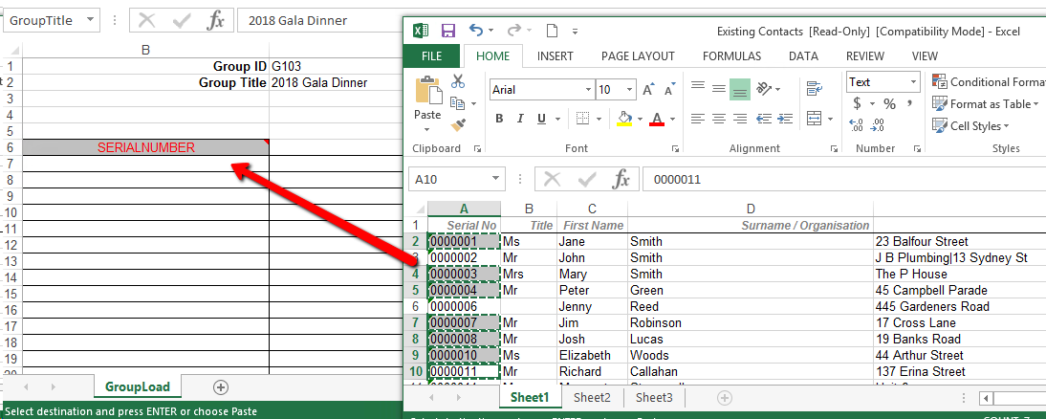Click the Wrap Text icon
1046x419 pixels.
pyautogui.click(x=815, y=89)
